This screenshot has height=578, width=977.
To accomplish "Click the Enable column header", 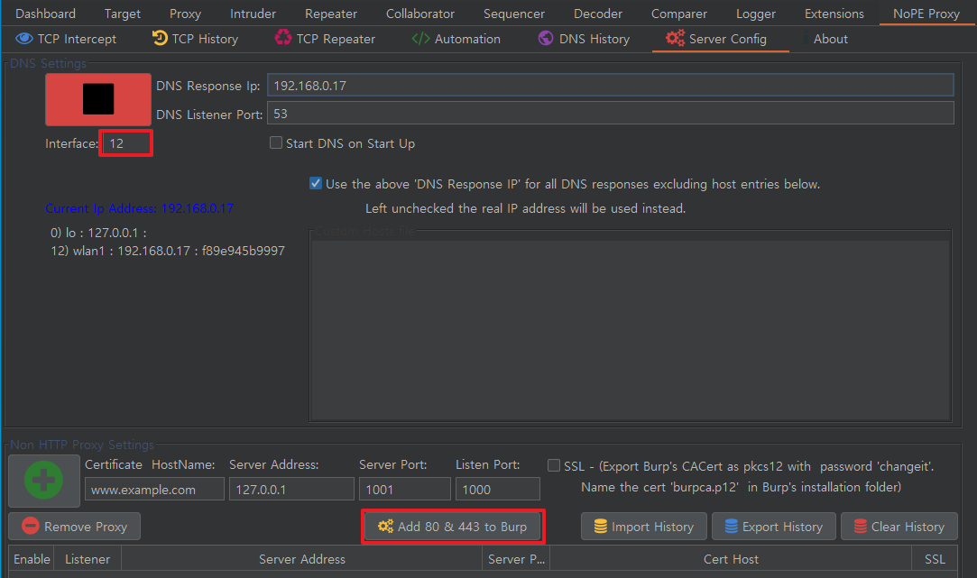I will (x=32, y=559).
